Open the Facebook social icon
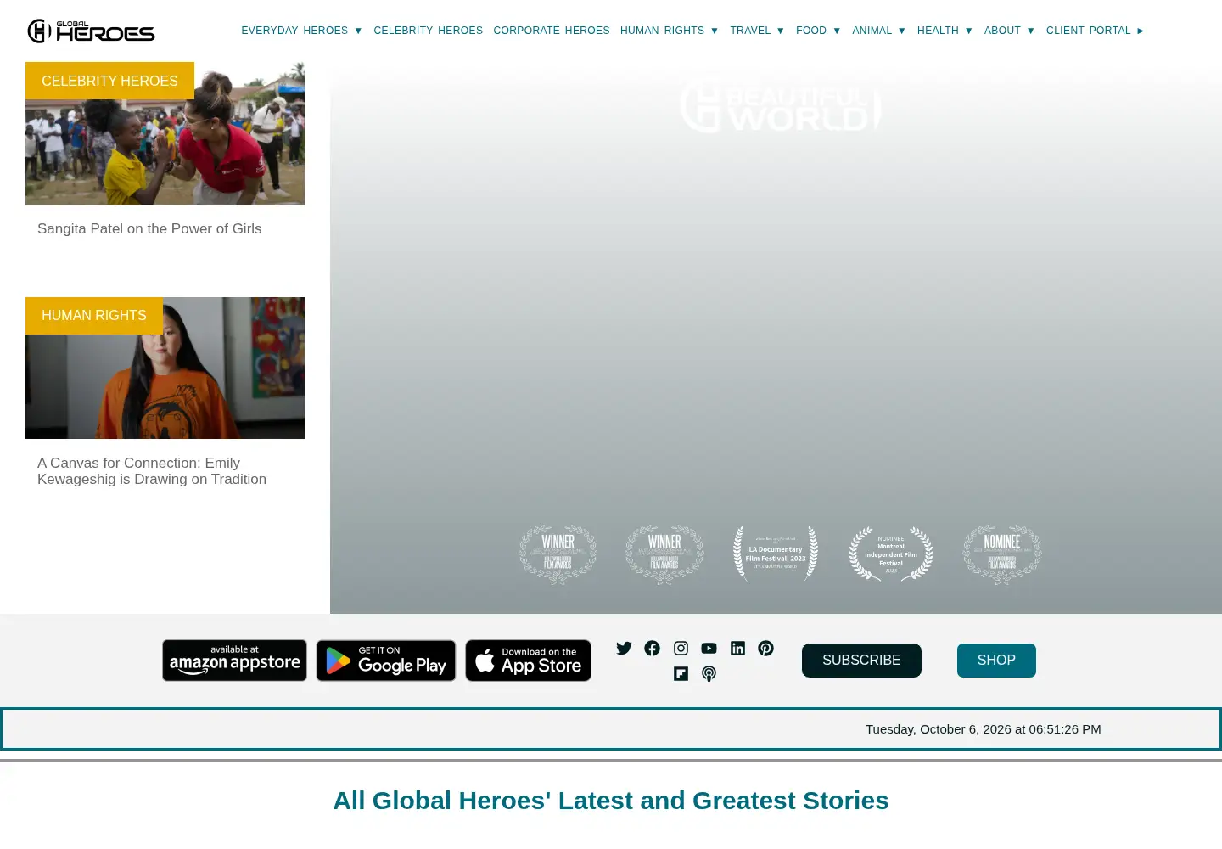 652,649
